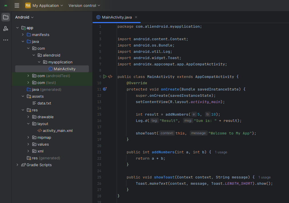Open the Version control dropdown
Screen dimensions: 289x203
point(84,5)
